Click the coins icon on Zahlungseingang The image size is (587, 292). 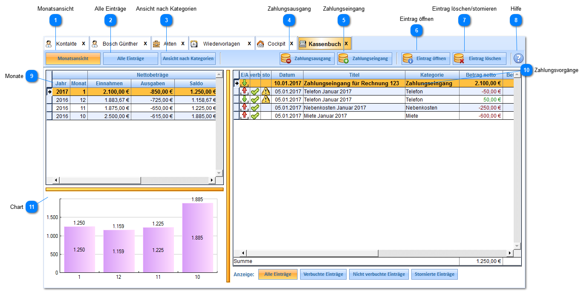coord(344,58)
